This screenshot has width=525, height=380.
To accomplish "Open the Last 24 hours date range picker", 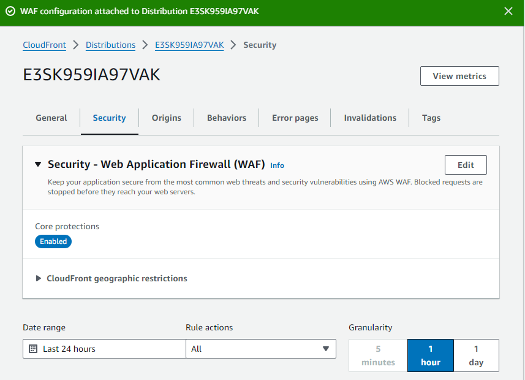I will click(x=104, y=349).
